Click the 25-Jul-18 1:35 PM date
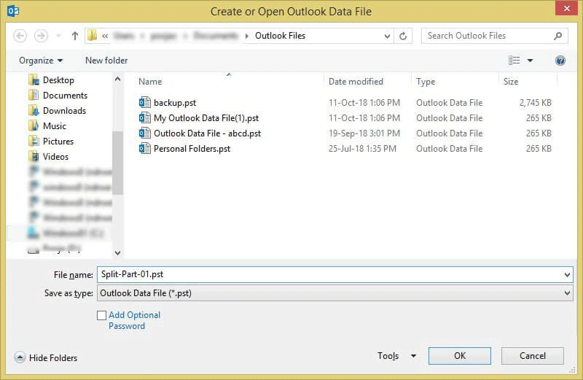 362,149
